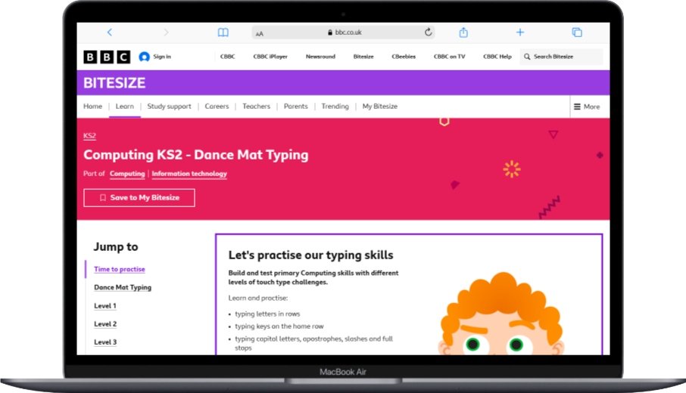686x393 pixels.
Task: Go back using the Safari back arrow
Action: 110,32
